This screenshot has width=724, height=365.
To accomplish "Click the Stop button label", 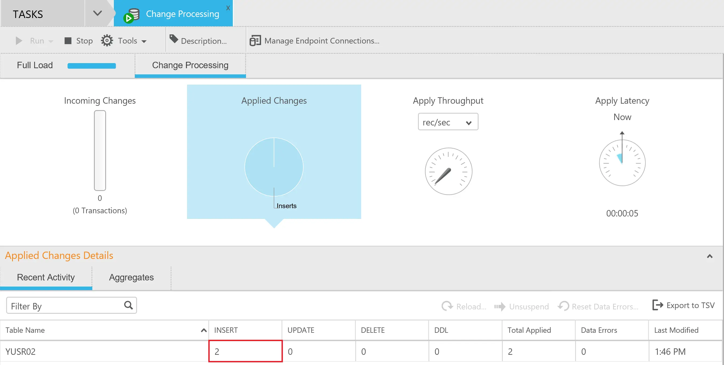I will pyautogui.click(x=84, y=41).
